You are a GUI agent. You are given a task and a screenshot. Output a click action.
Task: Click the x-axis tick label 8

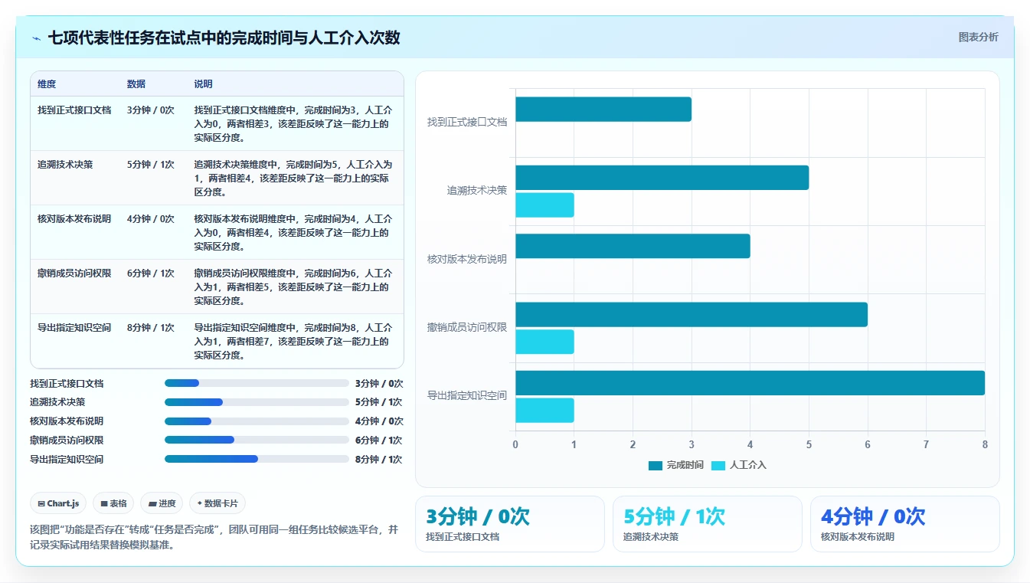[985, 444]
